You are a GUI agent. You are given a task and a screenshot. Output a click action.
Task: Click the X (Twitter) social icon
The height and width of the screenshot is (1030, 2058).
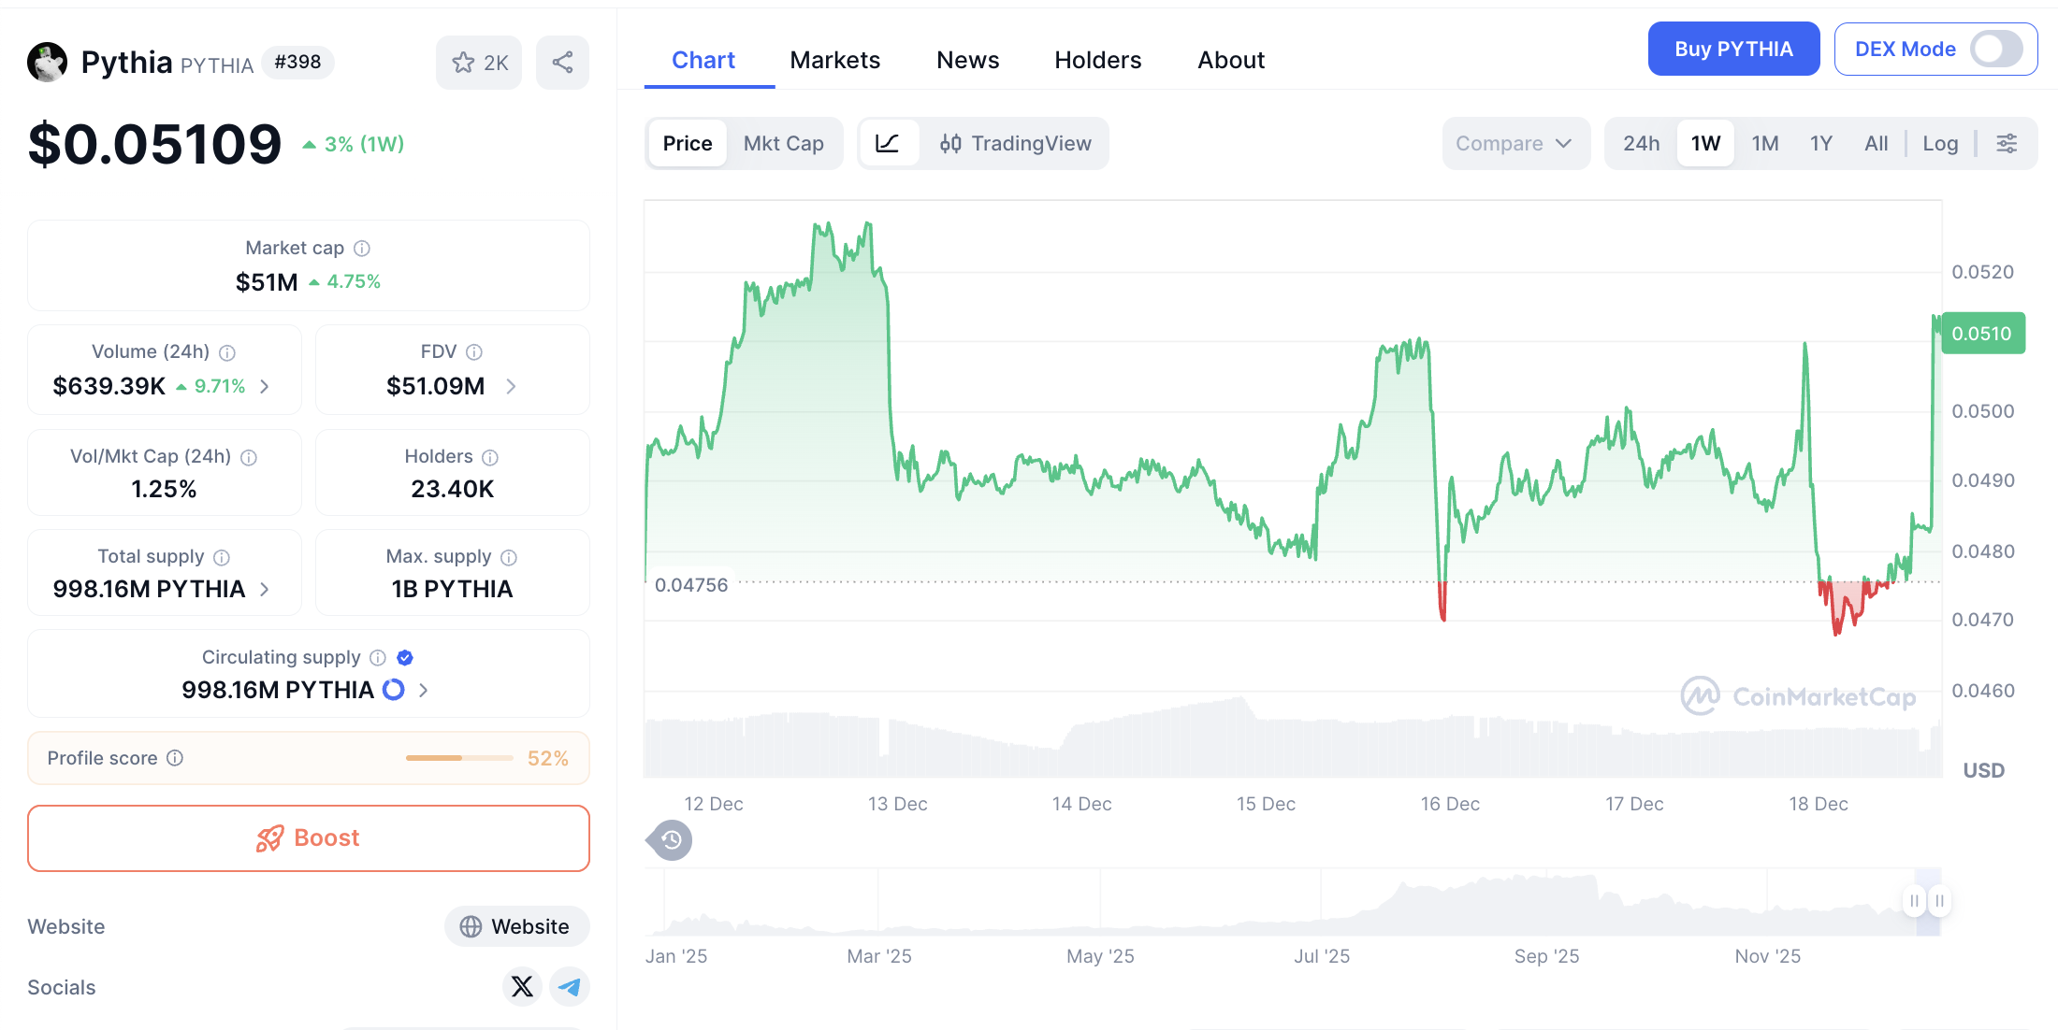[x=522, y=986]
